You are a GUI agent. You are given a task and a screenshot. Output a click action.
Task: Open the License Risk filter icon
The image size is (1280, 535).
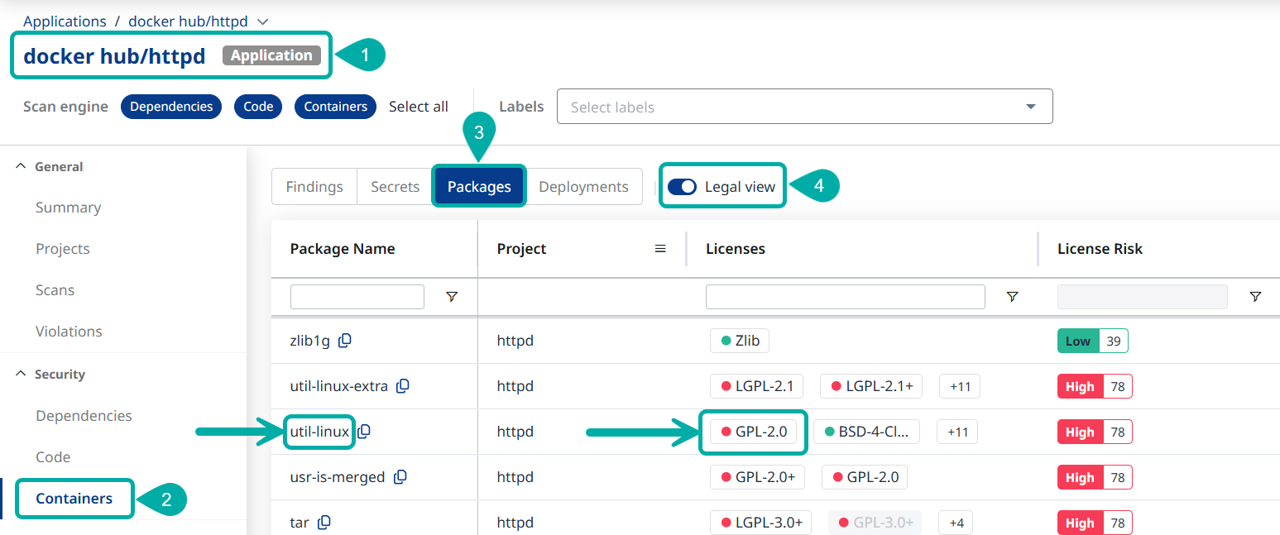coord(1255,297)
